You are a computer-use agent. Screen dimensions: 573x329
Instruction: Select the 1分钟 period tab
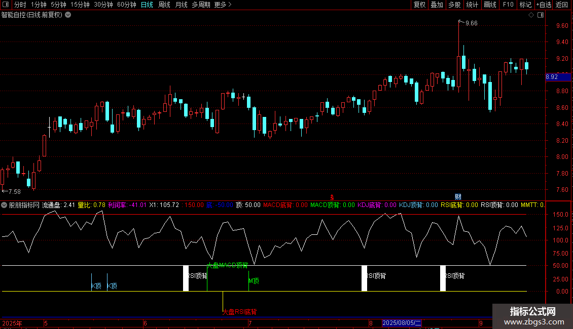tap(39, 5)
